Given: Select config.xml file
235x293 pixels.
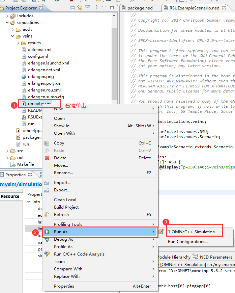Looking at the screenshot, I should (38, 56).
